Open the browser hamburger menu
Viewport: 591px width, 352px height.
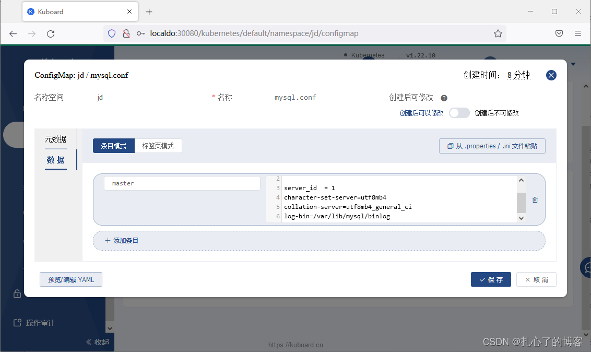tap(578, 33)
